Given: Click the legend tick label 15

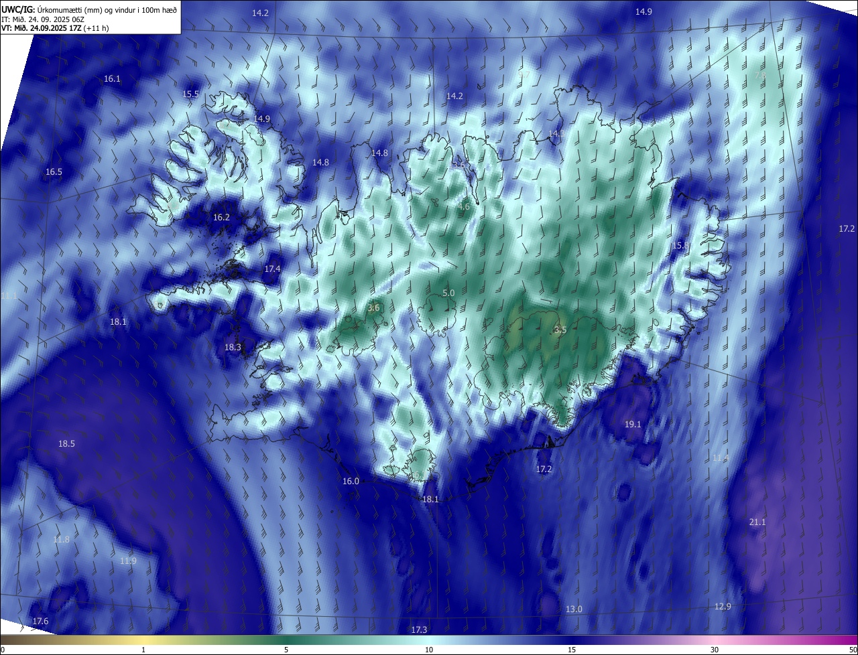Looking at the screenshot, I should pyautogui.click(x=572, y=650).
